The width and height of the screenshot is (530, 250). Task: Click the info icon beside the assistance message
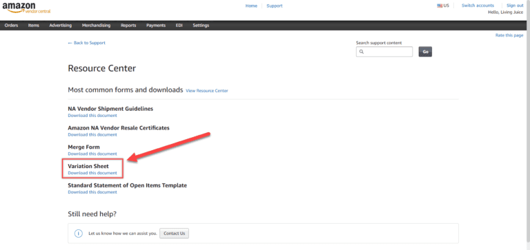click(79, 233)
